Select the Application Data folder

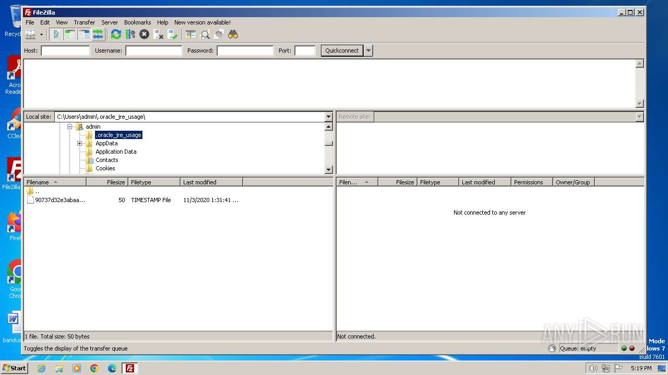click(x=116, y=152)
